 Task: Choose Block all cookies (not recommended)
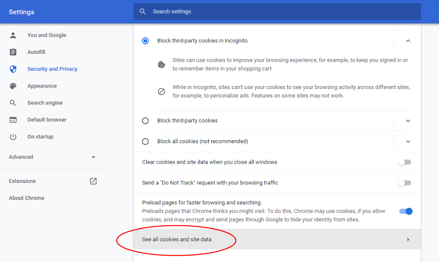pos(145,142)
